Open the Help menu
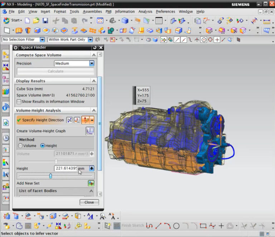Image resolution: width=275 pixels, height=237 pixels. coord(200,11)
